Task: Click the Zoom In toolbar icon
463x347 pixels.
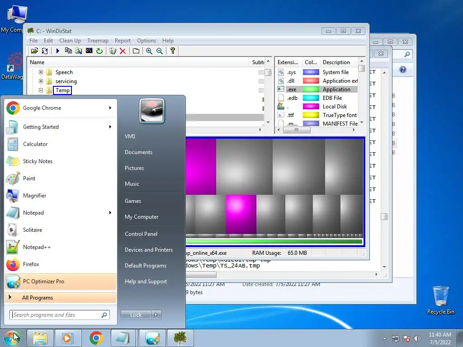Action: pyautogui.click(x=149, y=51)
